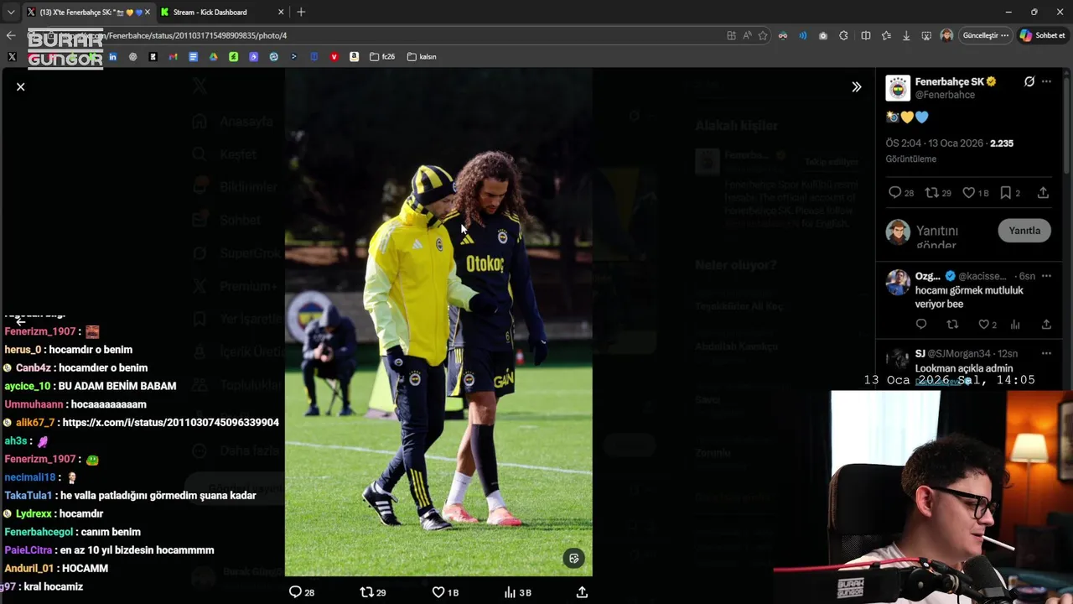Open the LinkedIn bookmark
Screen dimensions: 1073x604
(112, 57)
